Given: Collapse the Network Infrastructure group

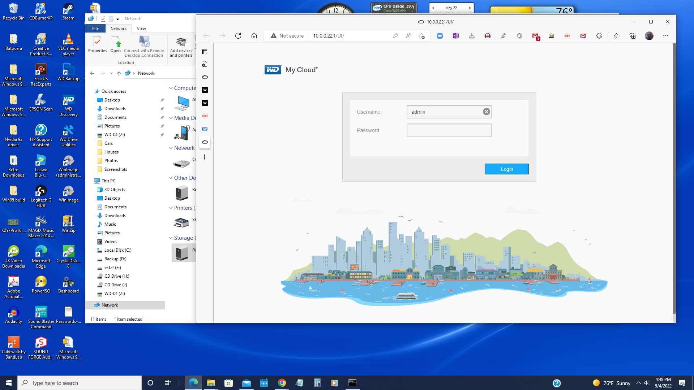Looking at the screenshot, I should (x=171, y=148).
